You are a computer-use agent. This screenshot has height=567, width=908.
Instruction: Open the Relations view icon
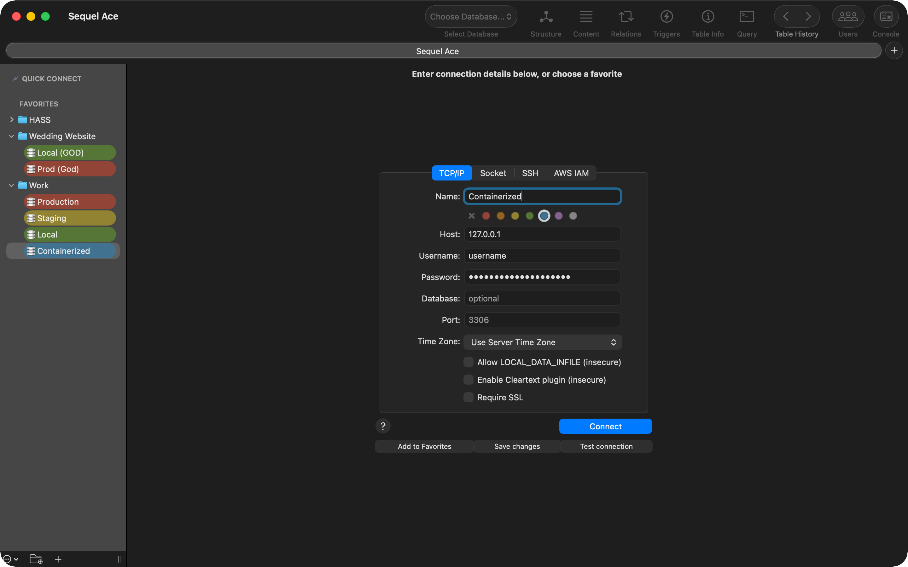pyautogui.click(x=626, y=16)
